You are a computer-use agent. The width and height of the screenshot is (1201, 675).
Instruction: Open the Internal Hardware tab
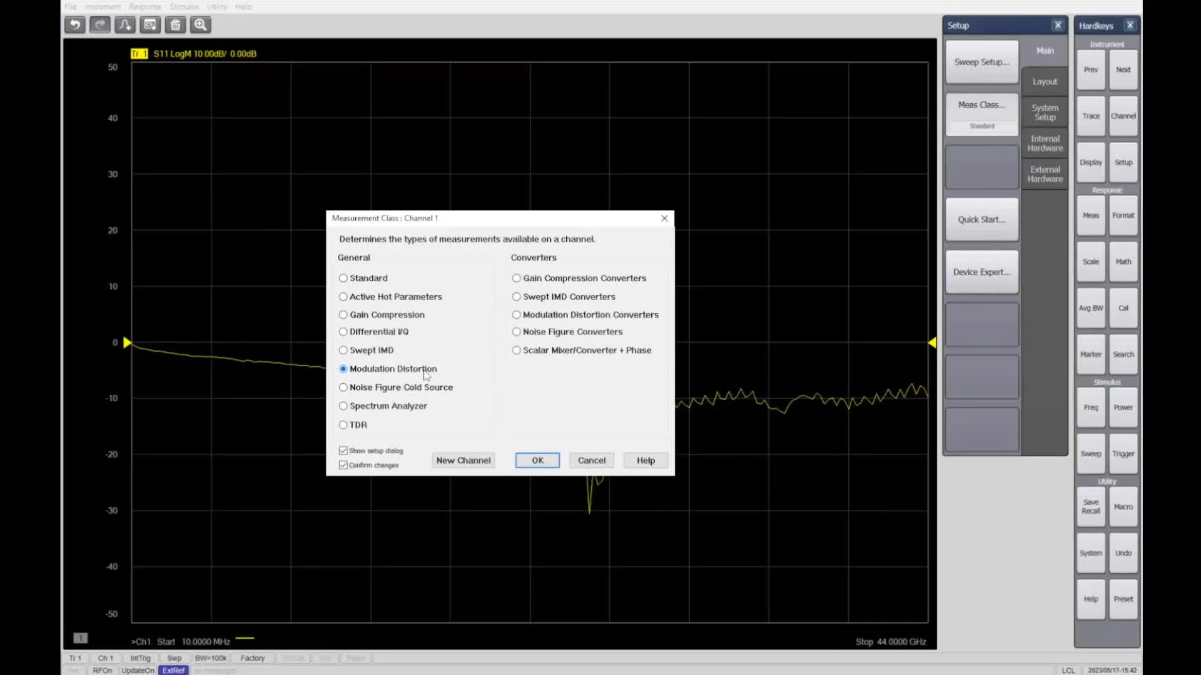1045,143
